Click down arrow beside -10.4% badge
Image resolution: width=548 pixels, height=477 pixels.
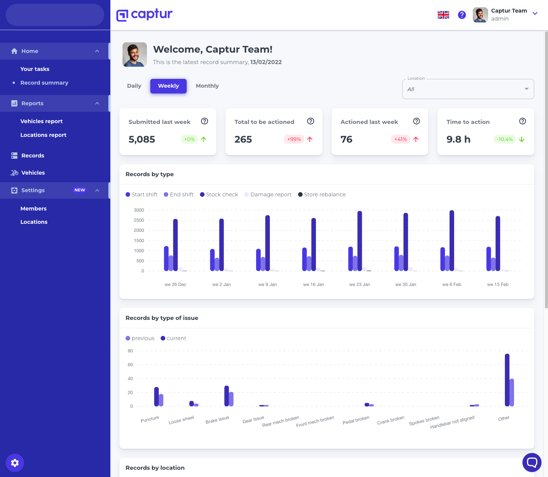pyautogui.click(x=522, y=139)
